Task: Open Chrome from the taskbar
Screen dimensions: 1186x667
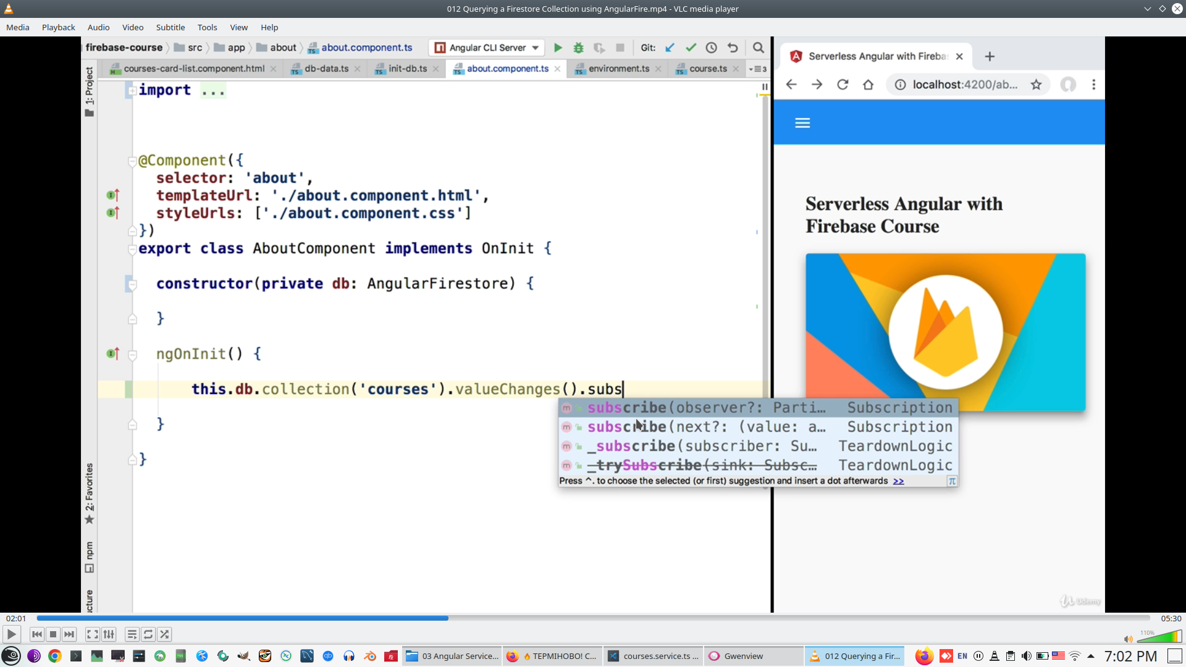Action: click(x=55, y=656)
